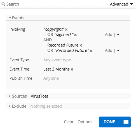The height and width of the screenshot is (133, 136).
Task: Click the Clear link
Action: tap(69, 122)
